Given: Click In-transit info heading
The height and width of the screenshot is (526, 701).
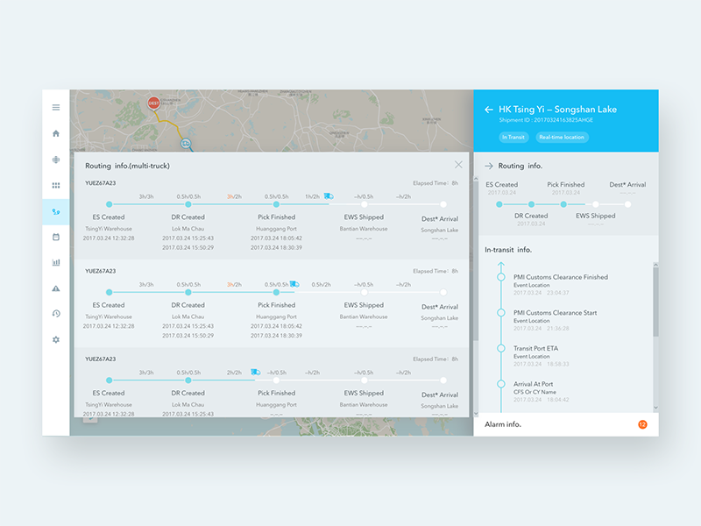Looking at the screenshot, I should [x=508, y=250].
